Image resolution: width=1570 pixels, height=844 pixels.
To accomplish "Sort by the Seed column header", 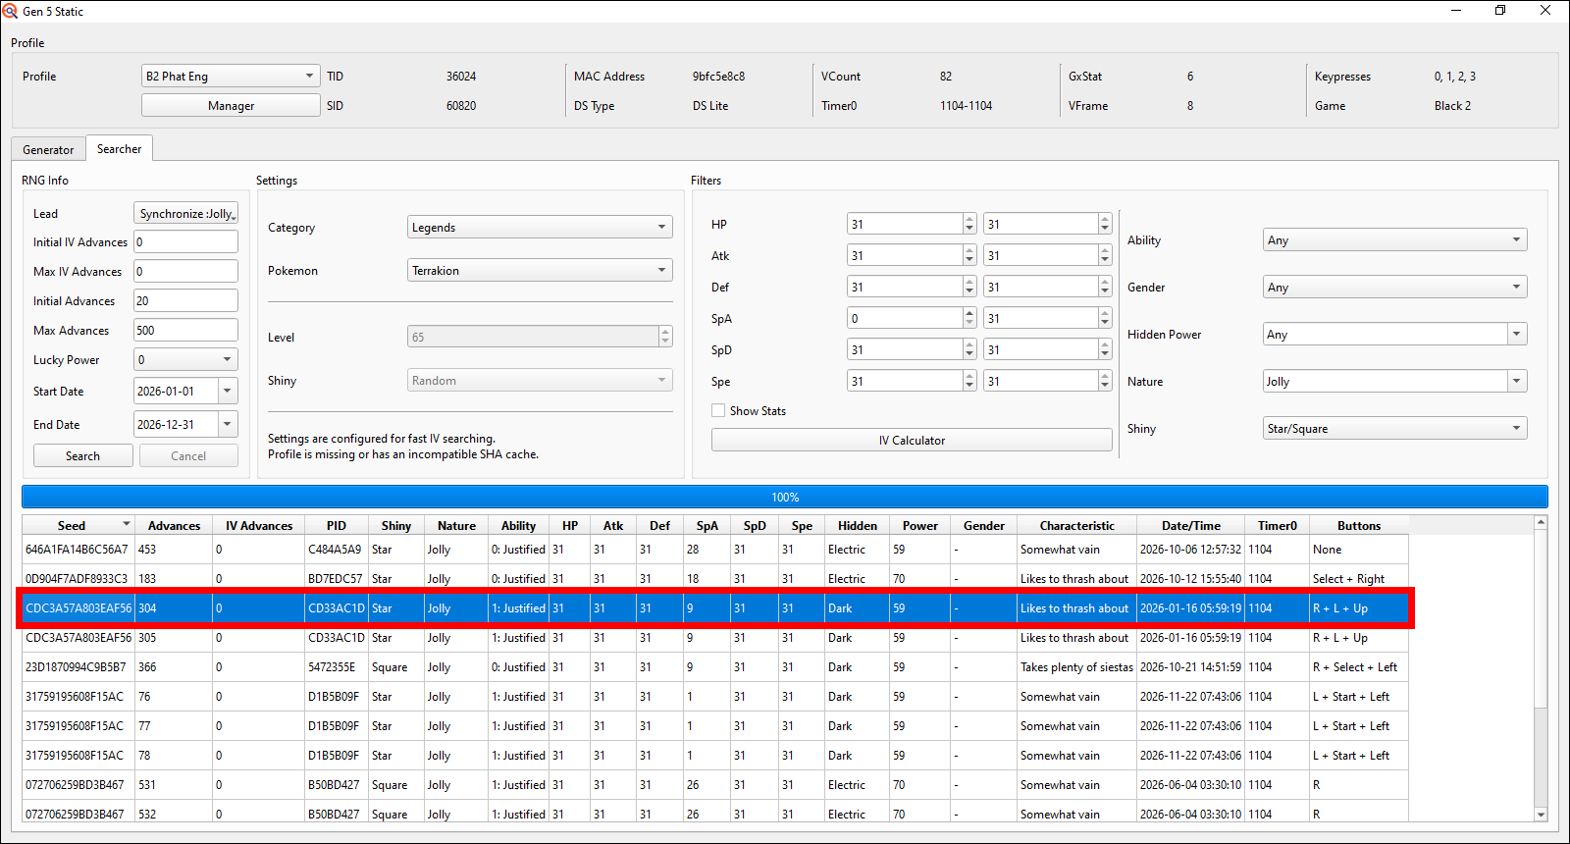I will tap(72, 526).
